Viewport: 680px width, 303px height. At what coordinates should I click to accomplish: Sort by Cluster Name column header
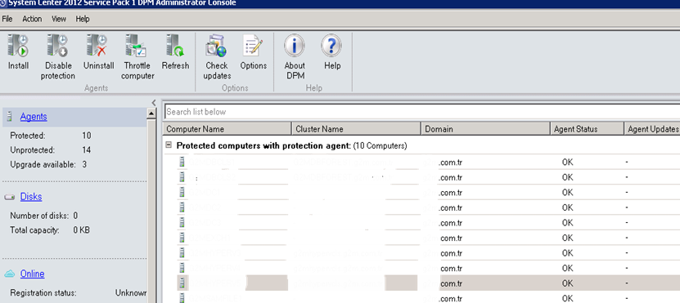coord(357,129)
